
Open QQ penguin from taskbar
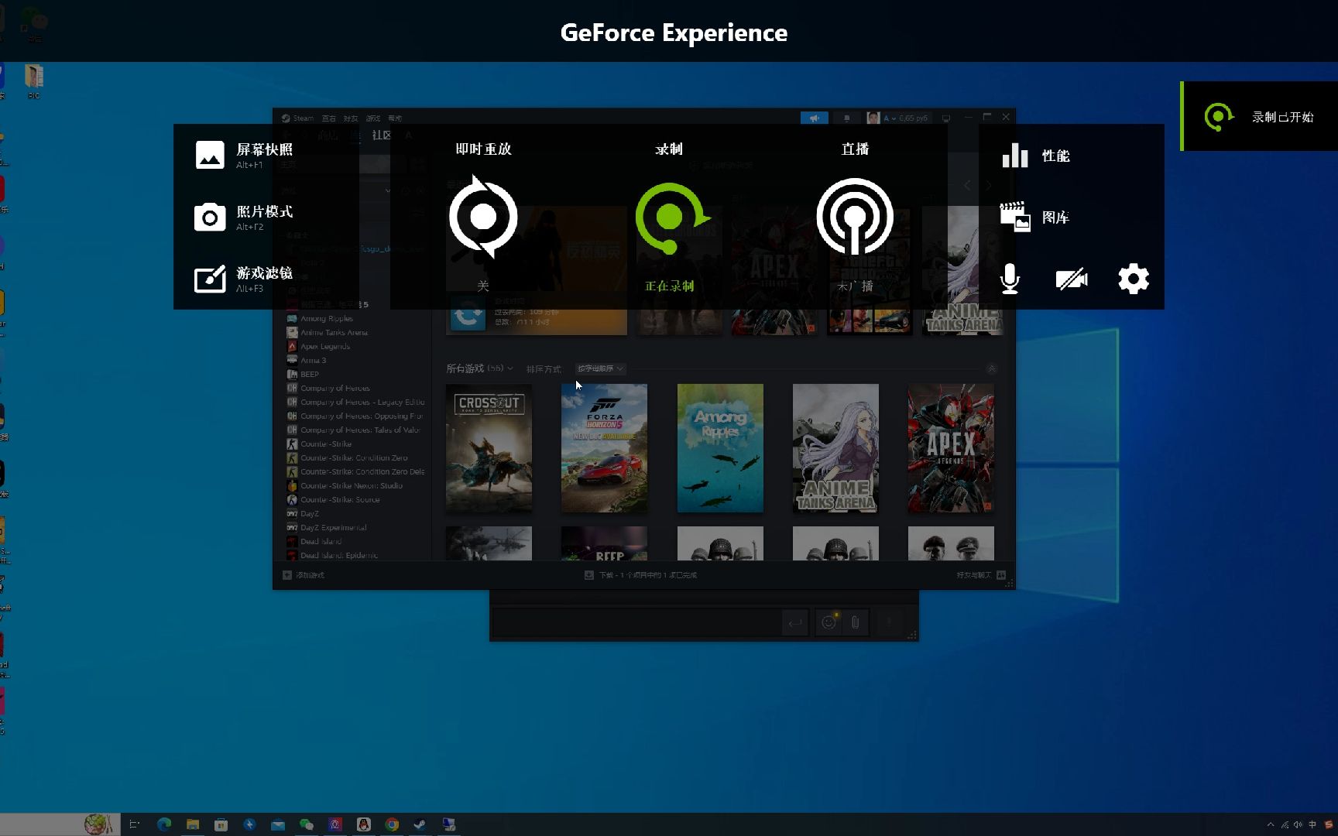coord(364,824)
